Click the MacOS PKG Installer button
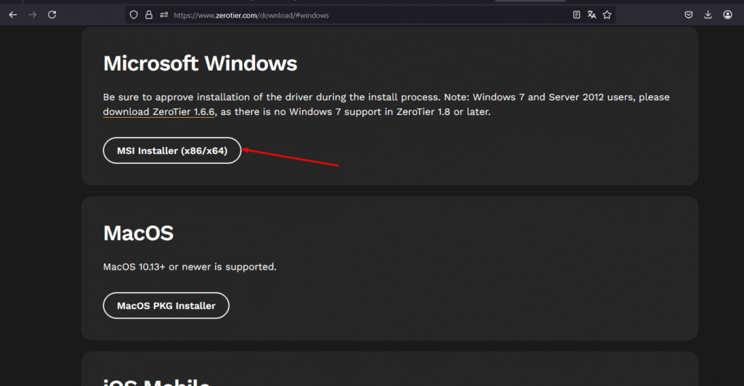This screenshot has height=386, width=744. click(x=166, y=305)
